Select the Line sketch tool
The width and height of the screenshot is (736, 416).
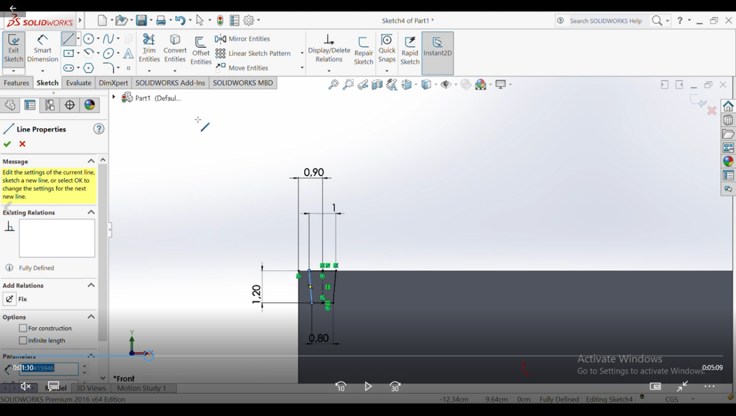click(x=68, y=39)
